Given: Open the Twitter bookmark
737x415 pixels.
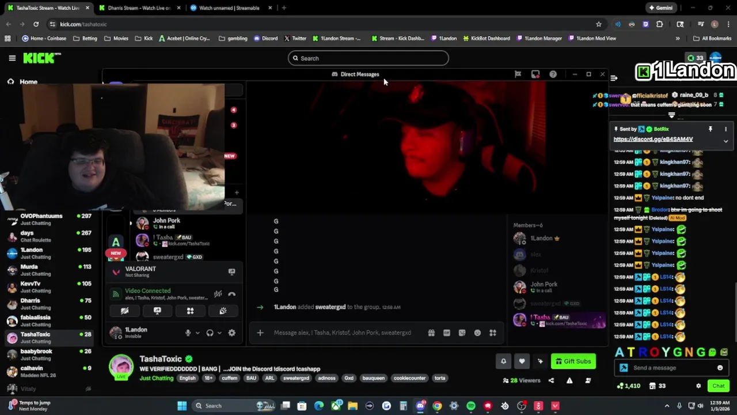Looking at the screenshot, I should 294,39.
